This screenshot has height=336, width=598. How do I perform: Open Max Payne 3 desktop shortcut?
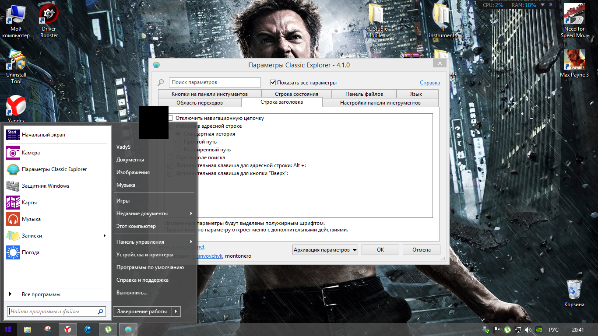coord(574,59)
